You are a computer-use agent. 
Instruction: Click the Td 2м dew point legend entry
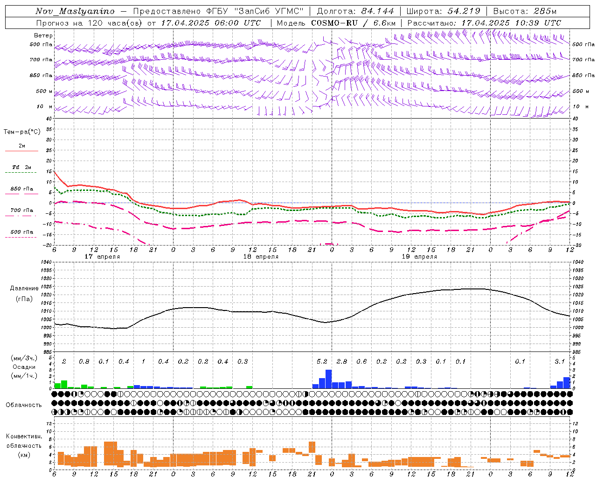point(22,167)
